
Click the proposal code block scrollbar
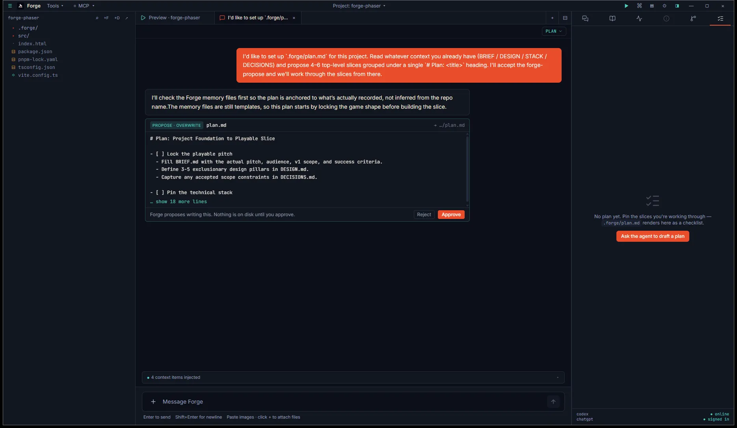point(467,169)
